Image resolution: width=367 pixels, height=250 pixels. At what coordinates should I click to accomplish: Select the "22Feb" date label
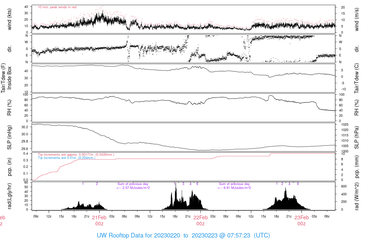click(x=201, y=217)
